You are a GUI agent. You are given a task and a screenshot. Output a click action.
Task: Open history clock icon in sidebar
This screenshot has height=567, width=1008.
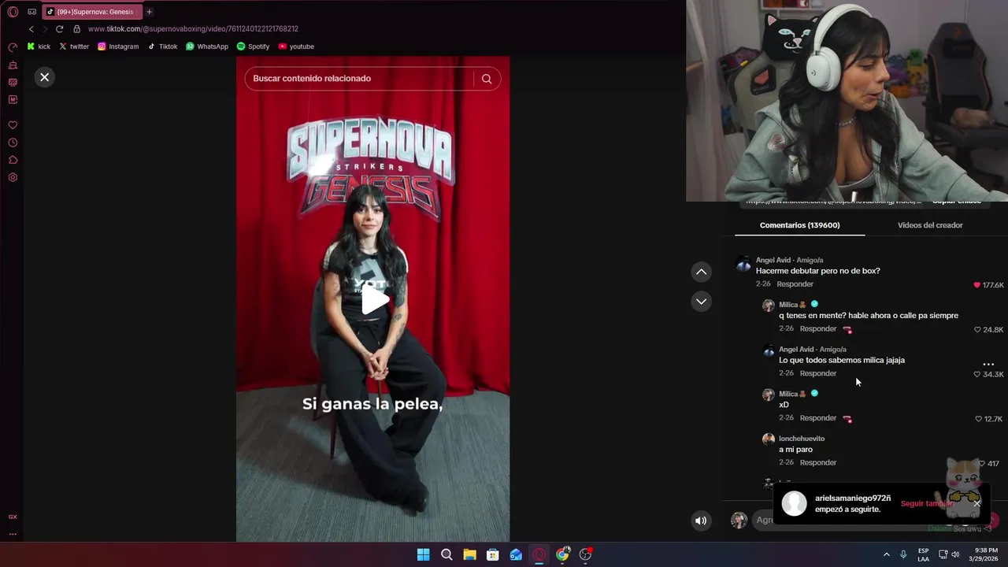13,143
